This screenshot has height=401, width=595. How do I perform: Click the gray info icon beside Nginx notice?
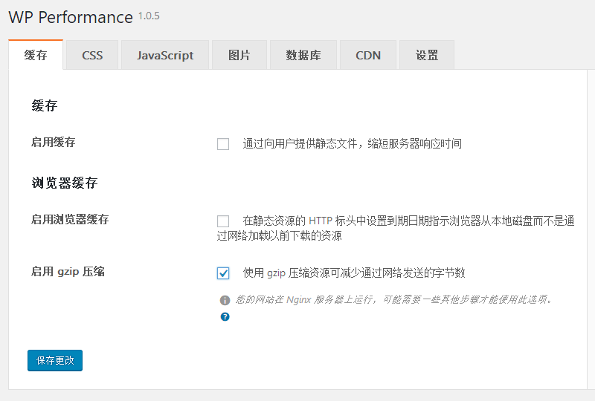[x=225, y=301]
